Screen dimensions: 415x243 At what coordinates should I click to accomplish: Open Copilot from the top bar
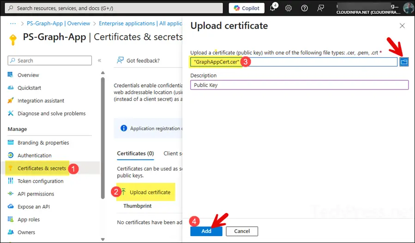click(x=247, y=8)
